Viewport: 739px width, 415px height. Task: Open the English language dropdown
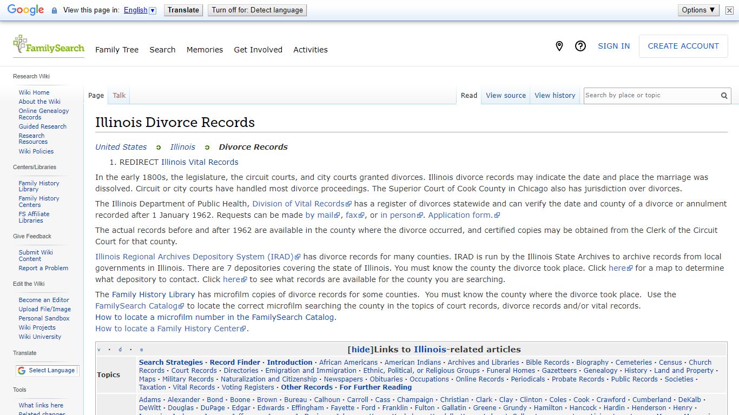(x=140, y=10)
